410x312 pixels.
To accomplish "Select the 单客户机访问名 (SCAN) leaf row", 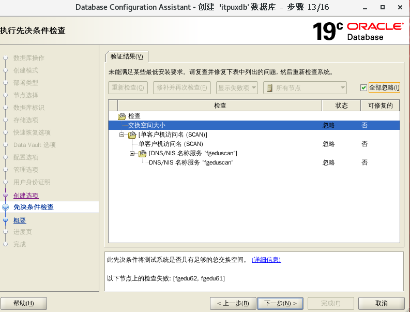I will [254, 144].
